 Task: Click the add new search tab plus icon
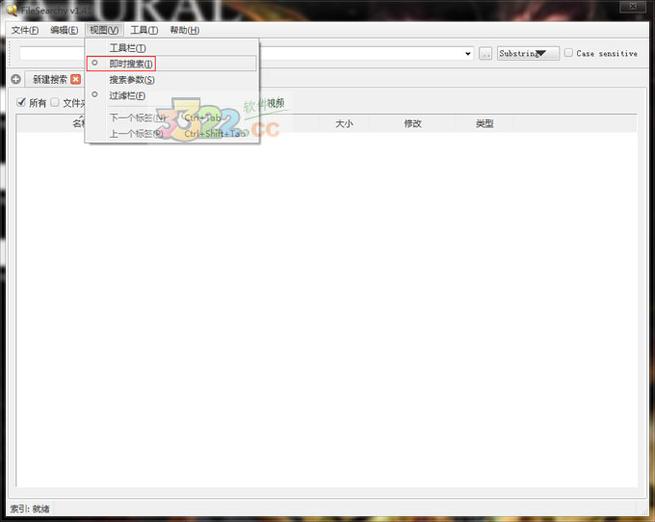click(15, 79)
